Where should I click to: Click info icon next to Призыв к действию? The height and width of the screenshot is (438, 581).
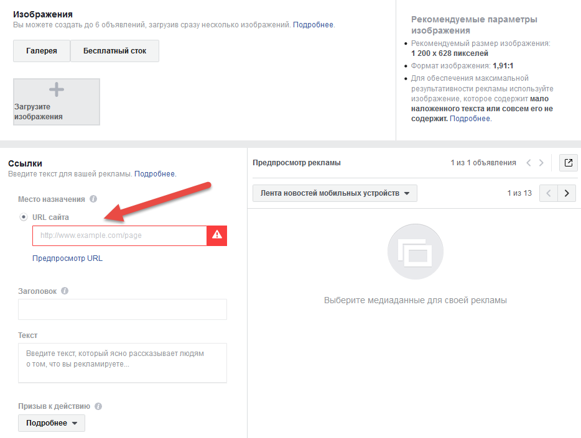98,406
